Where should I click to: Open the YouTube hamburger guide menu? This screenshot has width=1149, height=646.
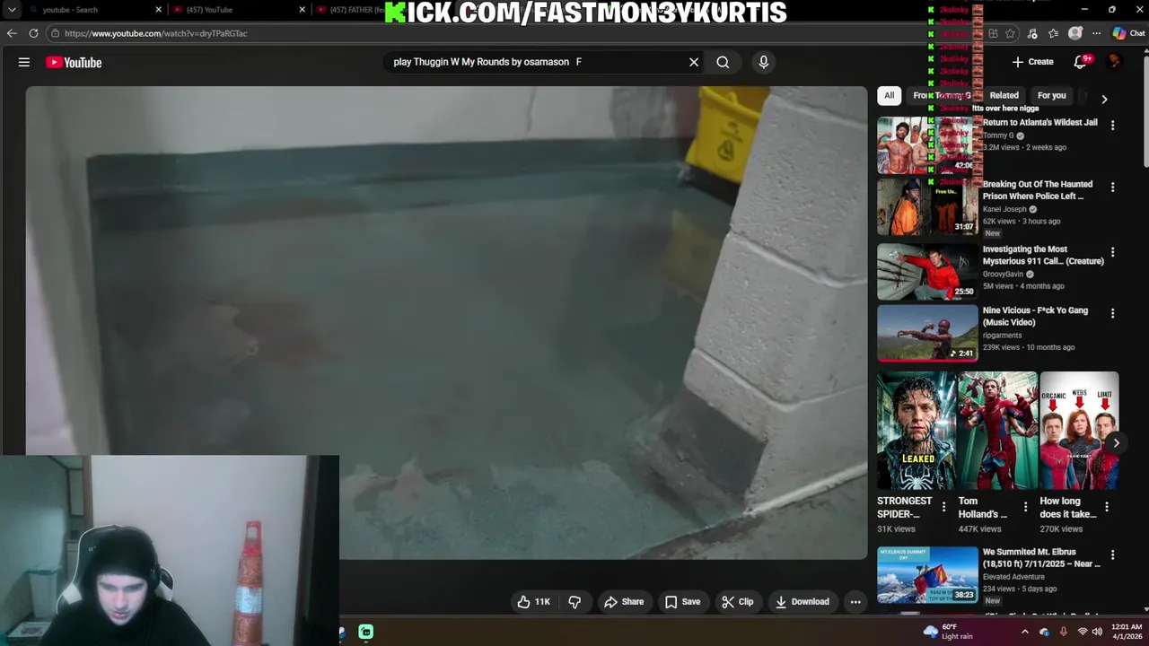pyautogui.click(x=24, y=62)
